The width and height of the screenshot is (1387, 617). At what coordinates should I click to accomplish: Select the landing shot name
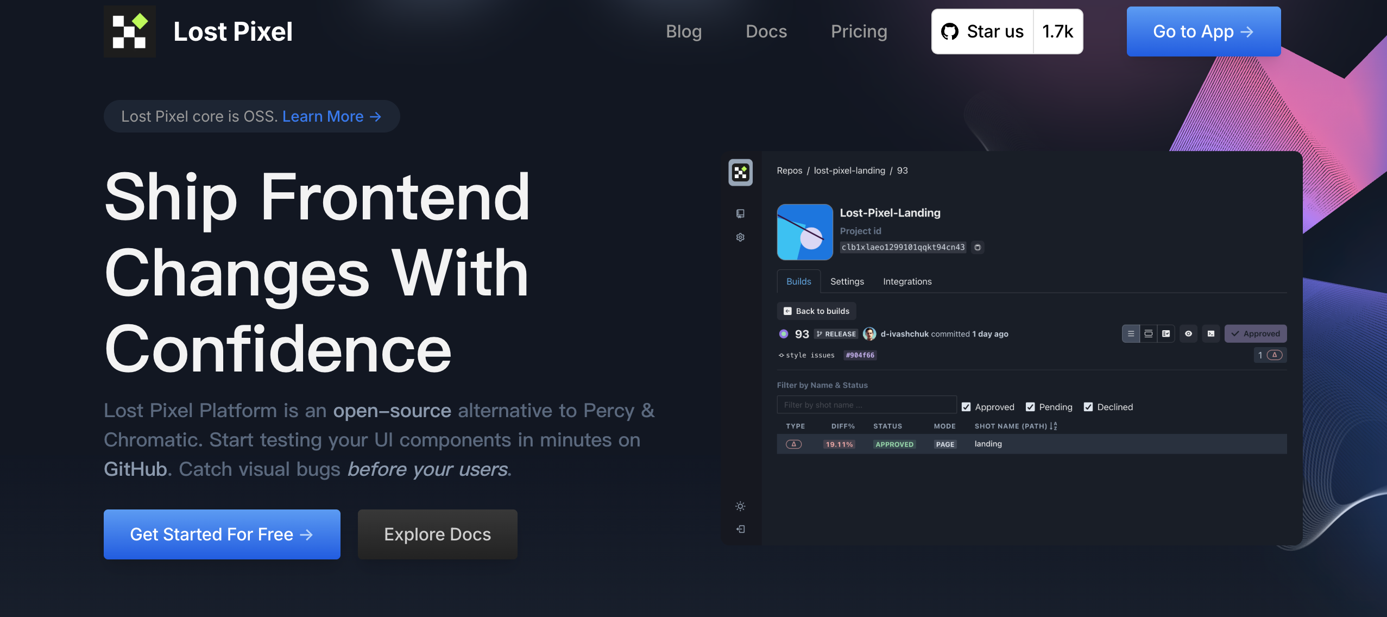pos(988,444)
